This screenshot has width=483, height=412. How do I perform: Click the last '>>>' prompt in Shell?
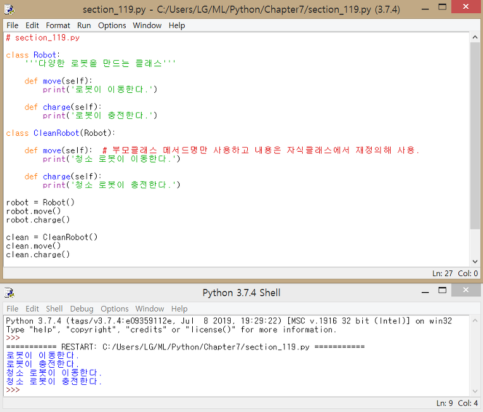coord(13,390)
